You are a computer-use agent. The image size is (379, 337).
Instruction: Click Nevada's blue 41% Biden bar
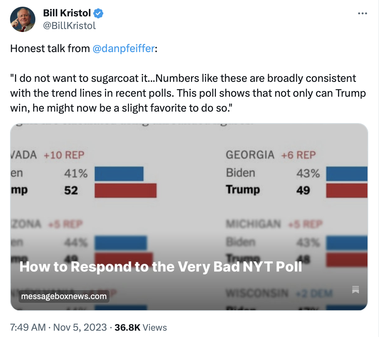click(x=119, y=173)
